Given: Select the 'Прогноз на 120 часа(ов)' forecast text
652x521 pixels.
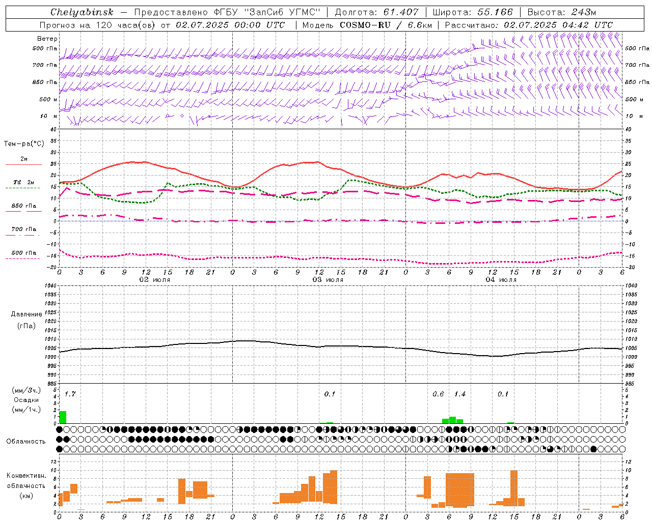Looking at the screenshot, I should coord(98,25).
